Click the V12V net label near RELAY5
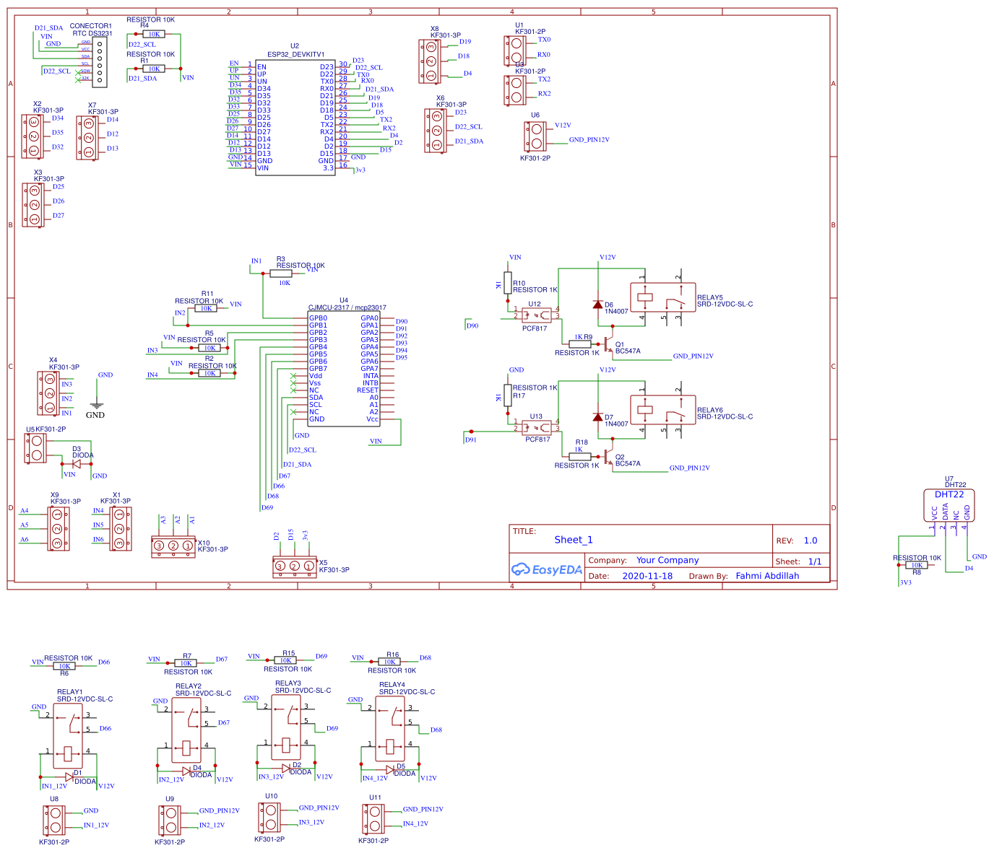This screenshot has width=994, height=853. point(608,256)
